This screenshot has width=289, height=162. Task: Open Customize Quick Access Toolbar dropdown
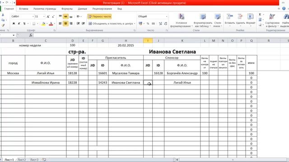[14, 3]
